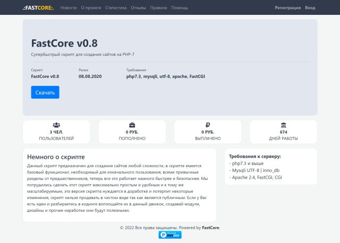The width and height of the screenshot is (340, 243).
Task: Click the ruble sign icon above Выплачено
Action: 208,125
